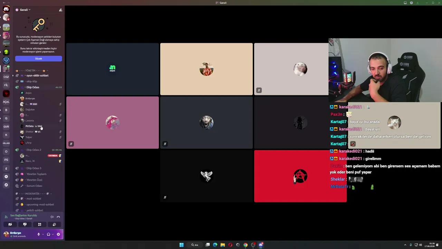Screen dimensions: 442x249
Task: Open the soundboard icon in voice panel
Action: coord(54,224)
